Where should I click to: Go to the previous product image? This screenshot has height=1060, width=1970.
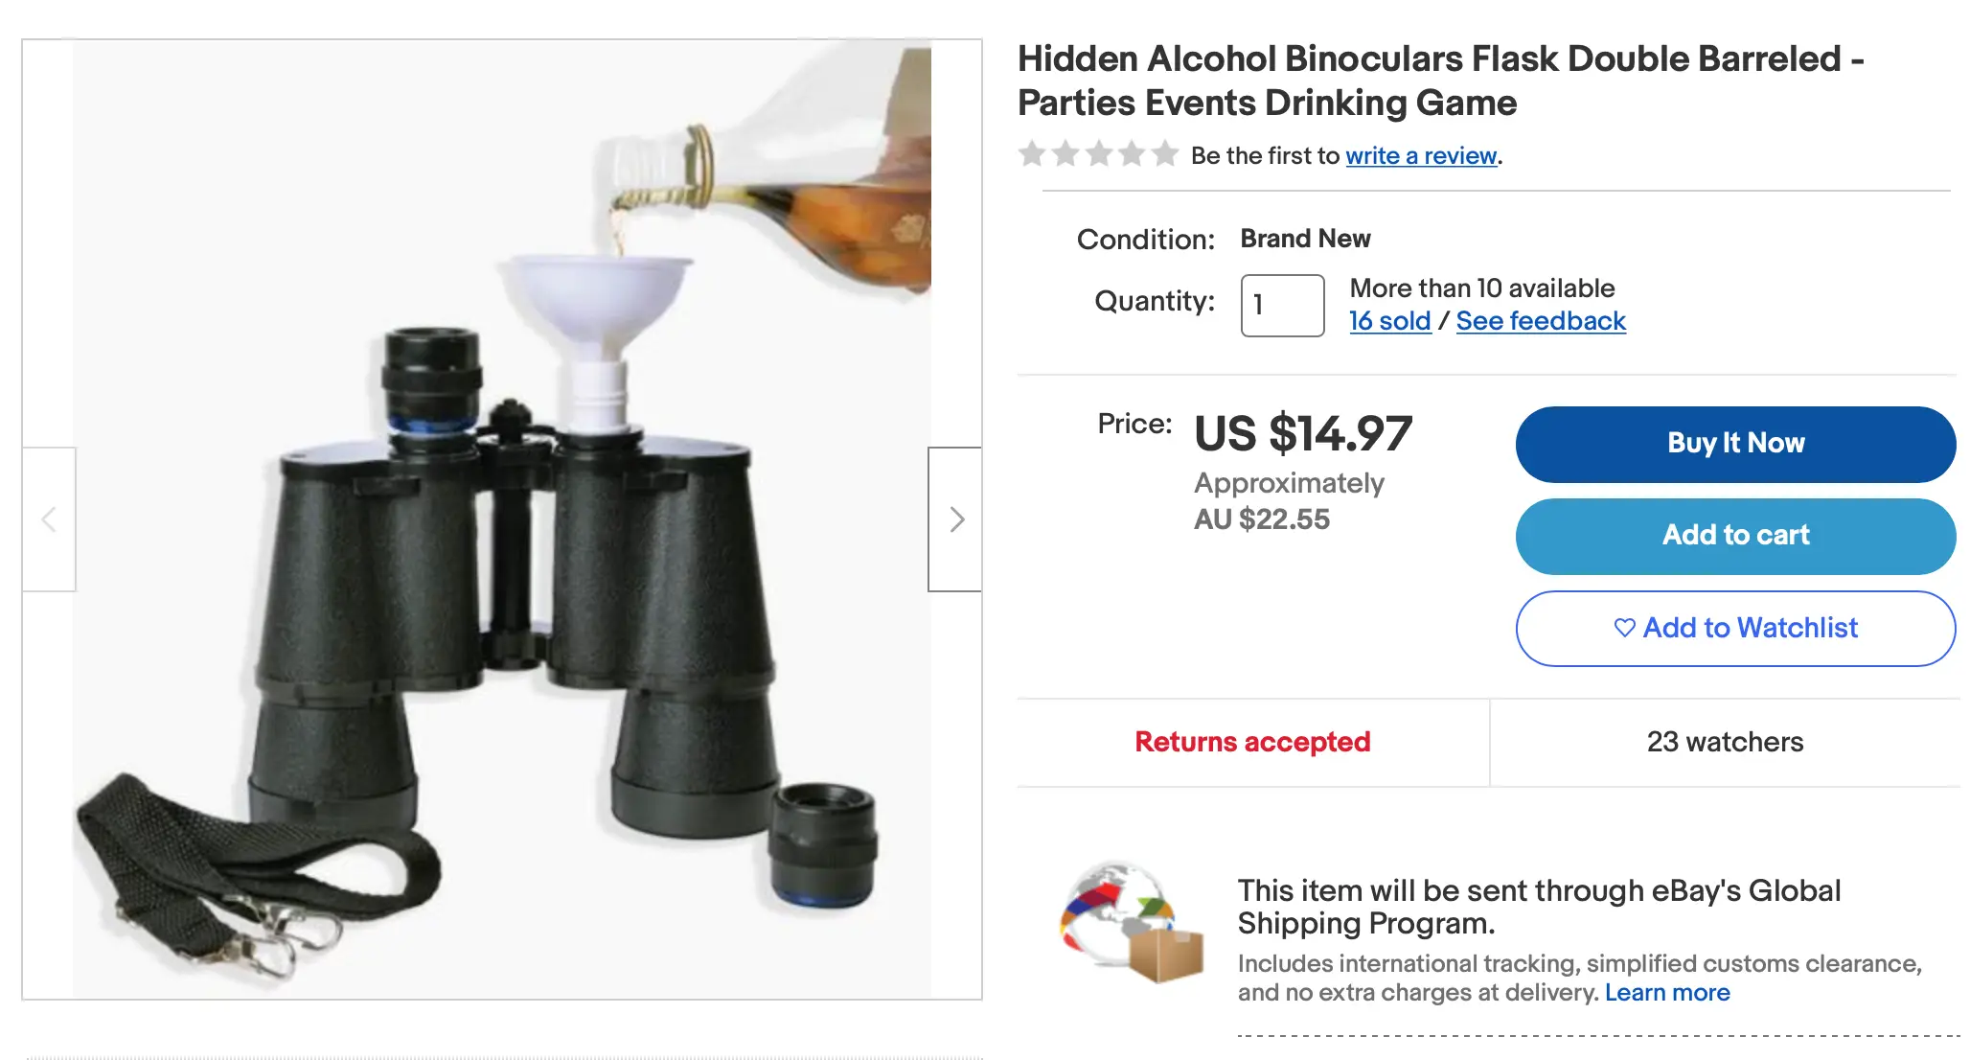[x=49, y=519]
